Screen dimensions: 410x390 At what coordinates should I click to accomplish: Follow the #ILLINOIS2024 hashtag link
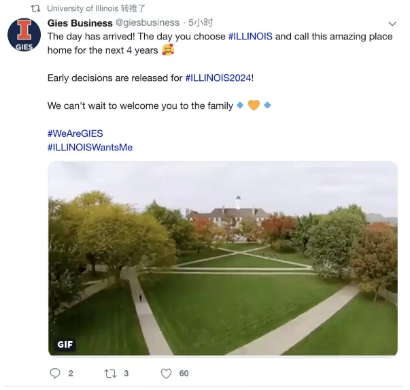tap(218, 78)
